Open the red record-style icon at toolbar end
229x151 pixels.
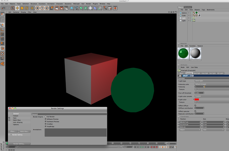coord(115,8)
